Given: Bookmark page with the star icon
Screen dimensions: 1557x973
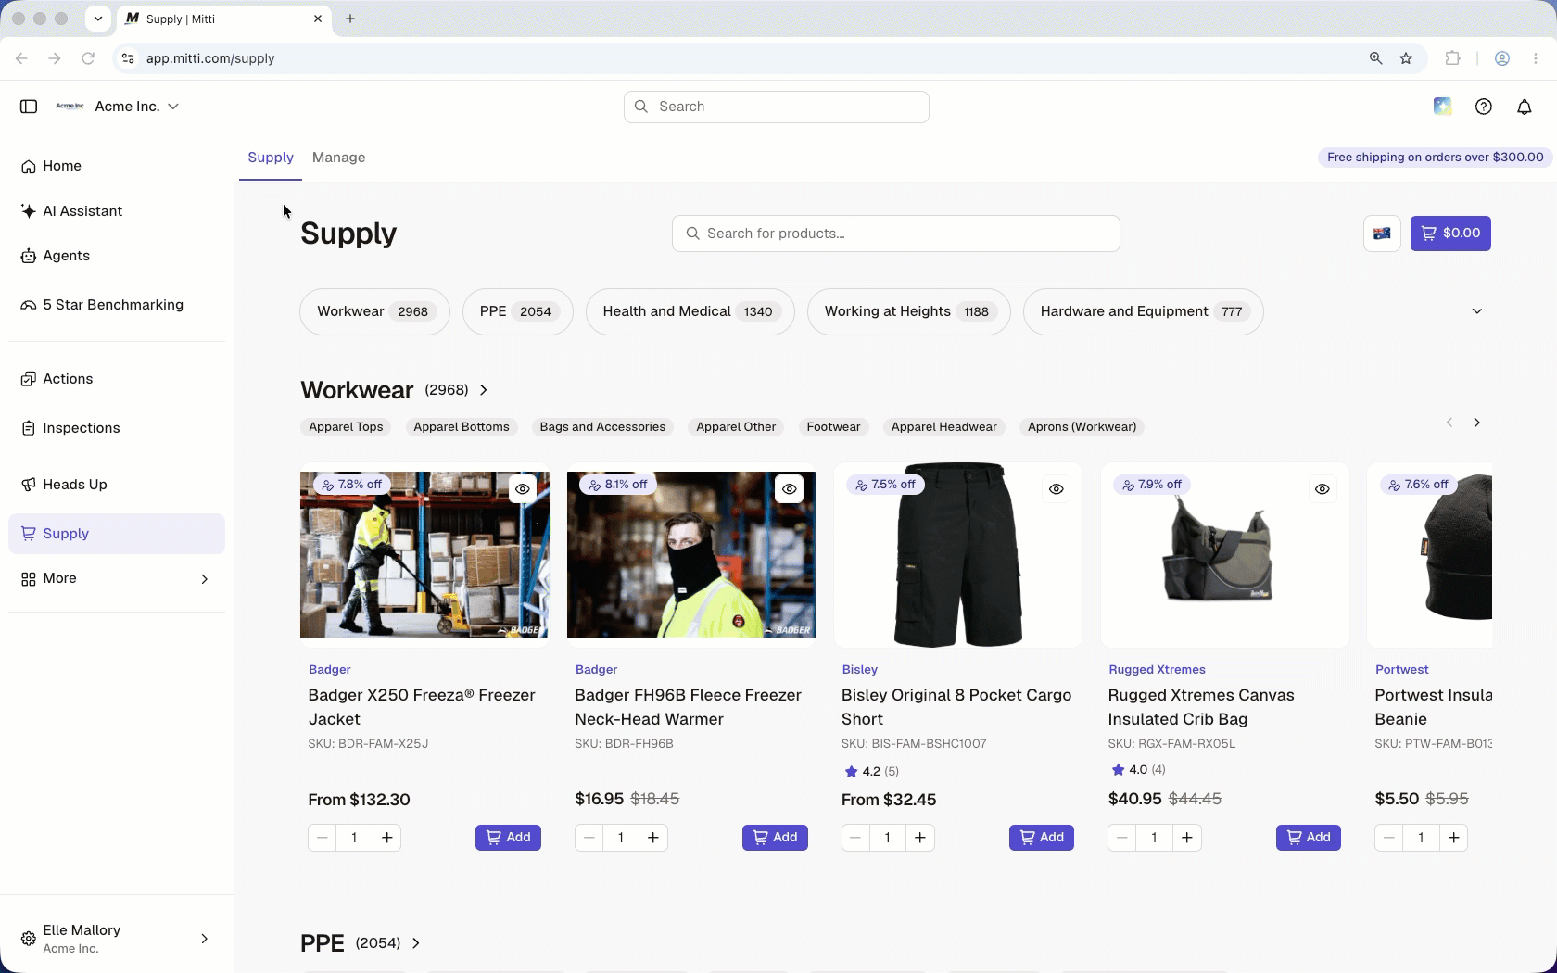Looking at the screenshot, I should tap(1406, 58).
